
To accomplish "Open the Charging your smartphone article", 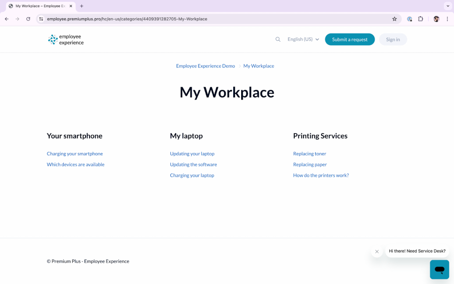I will pyautogui.click(x=74, y=154).
